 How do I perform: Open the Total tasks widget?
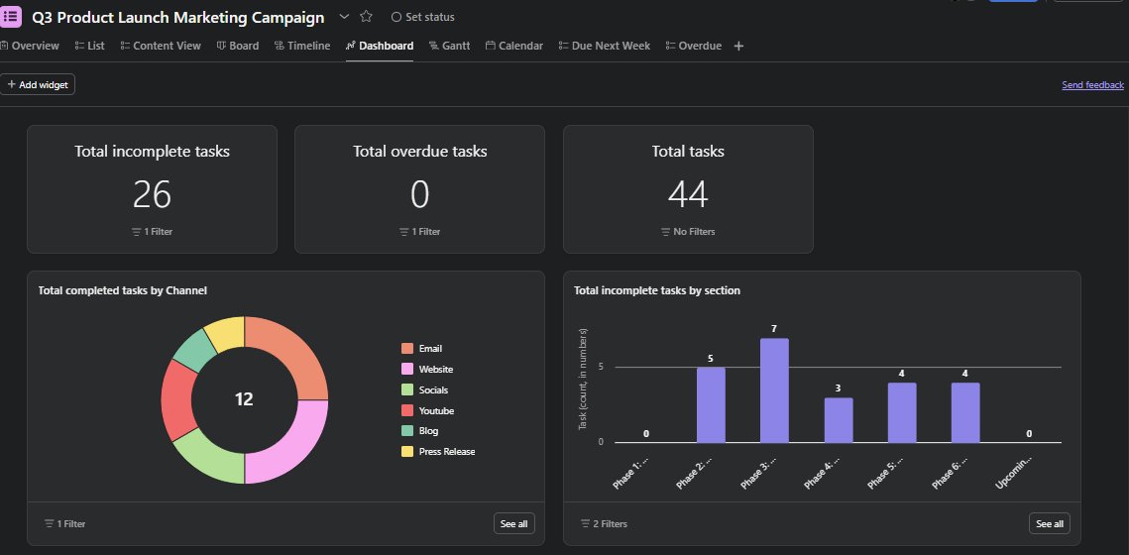coord(688,189)
